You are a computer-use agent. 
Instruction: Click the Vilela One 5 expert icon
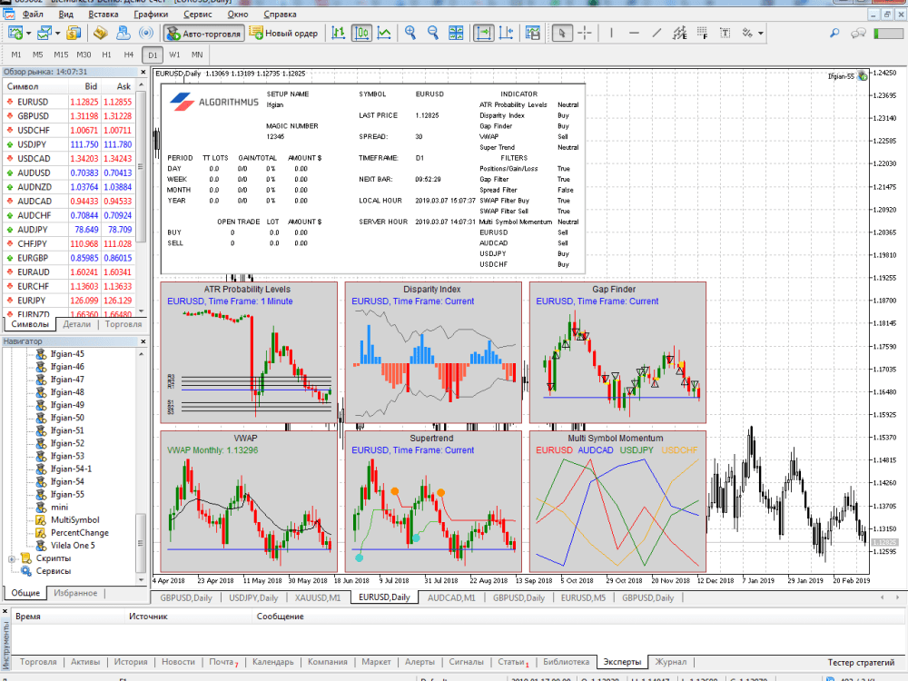click(x=41, y=546)
